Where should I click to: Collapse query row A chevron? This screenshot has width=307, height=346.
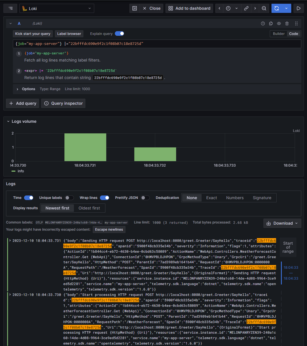(x=10, y=23)
